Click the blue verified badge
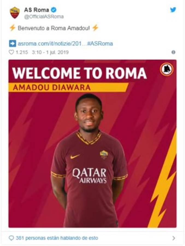This screenshot has width=185, height=246. (x=54, y=10)
